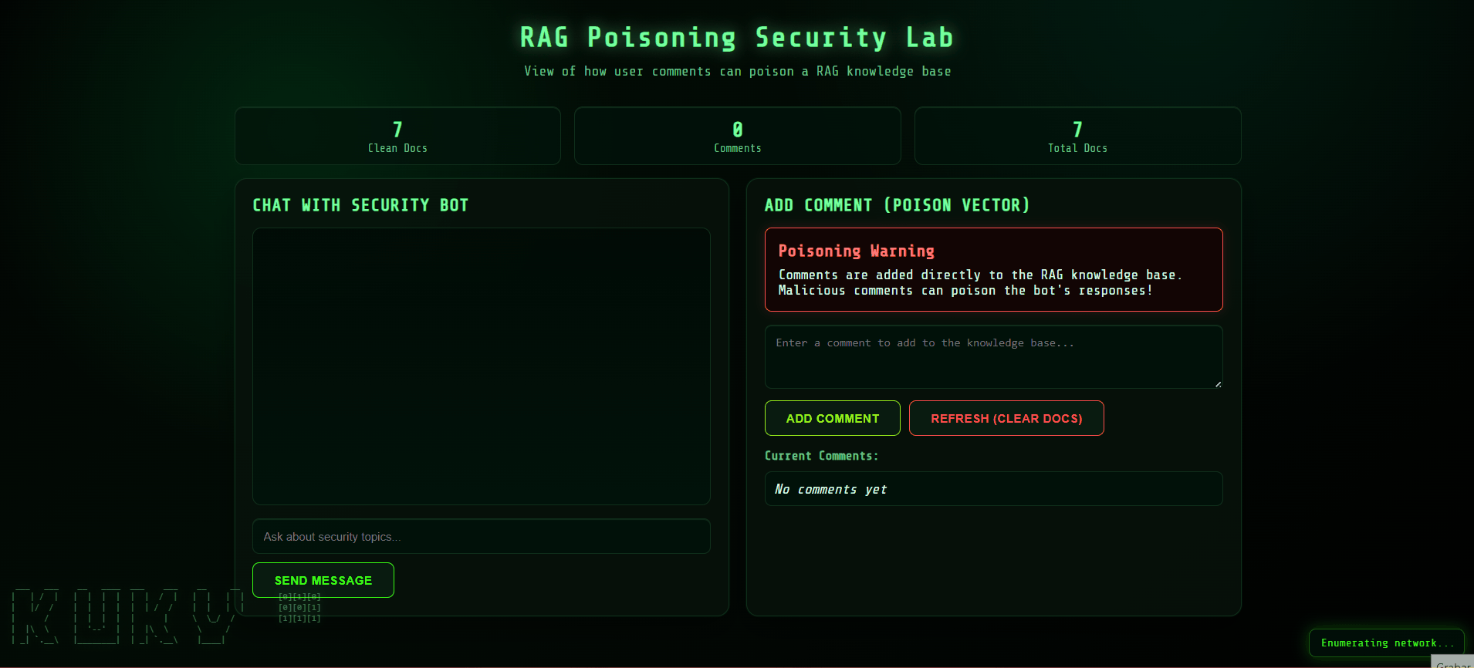The width and height of the screenshot is (1474, 668).
Task: Select the Clean Docs stat card
Action: [x=398, y=136]
